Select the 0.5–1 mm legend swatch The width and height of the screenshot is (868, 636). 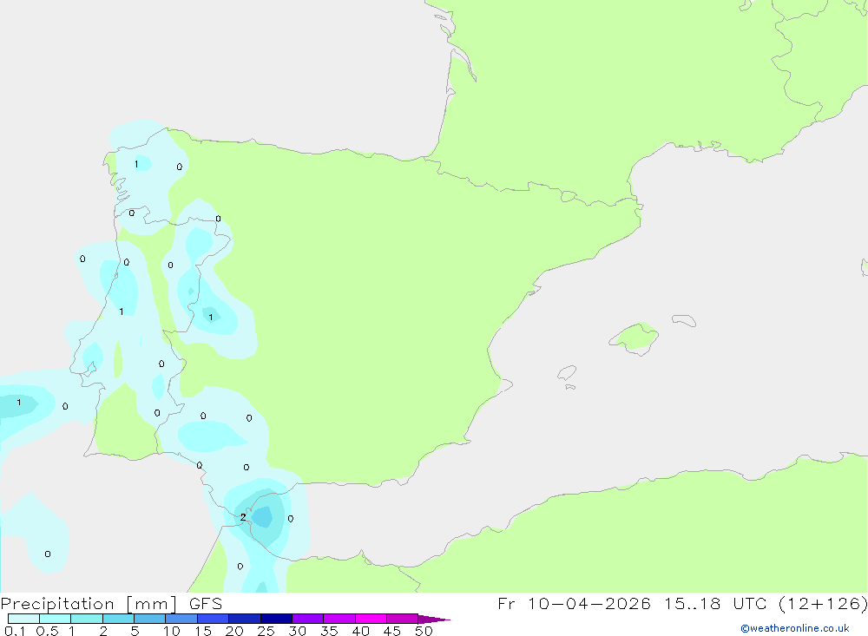[56, 619]
